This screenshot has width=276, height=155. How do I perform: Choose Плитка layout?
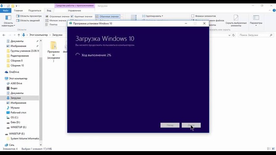51,25
